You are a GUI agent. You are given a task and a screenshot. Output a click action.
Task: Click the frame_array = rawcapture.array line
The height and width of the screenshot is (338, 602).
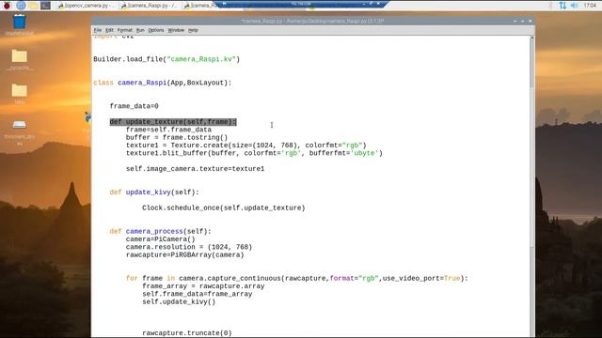click(x=203, y=285)
